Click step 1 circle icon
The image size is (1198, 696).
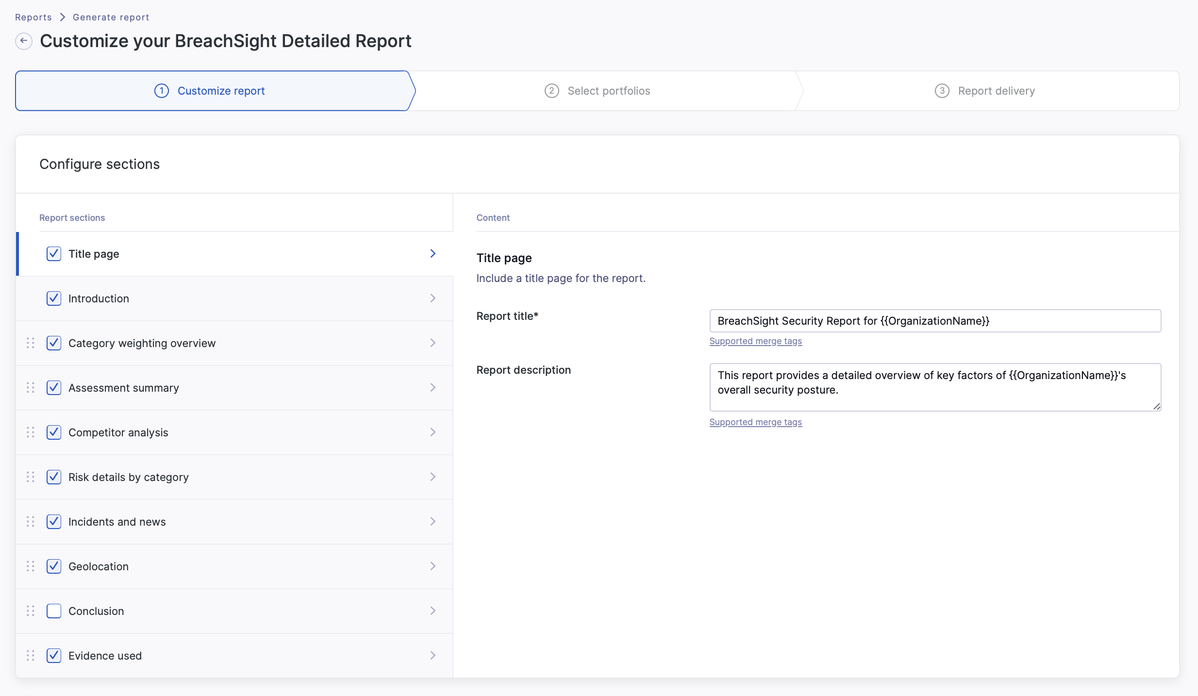click(x=162, y=91)
